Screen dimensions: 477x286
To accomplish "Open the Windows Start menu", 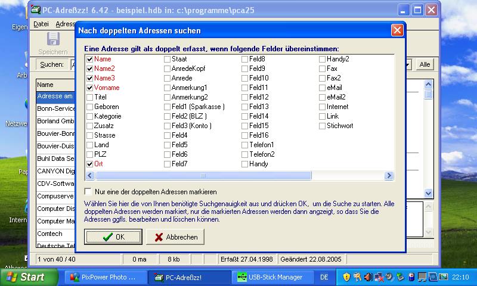I will coord(25,277).
